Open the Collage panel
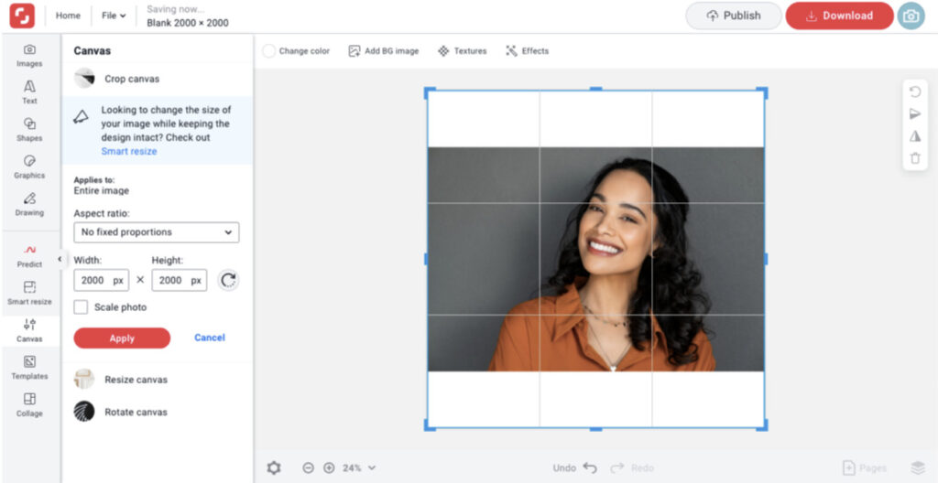Image resolution: width=938 pixels, height=483 pixels. coord(29,404)
